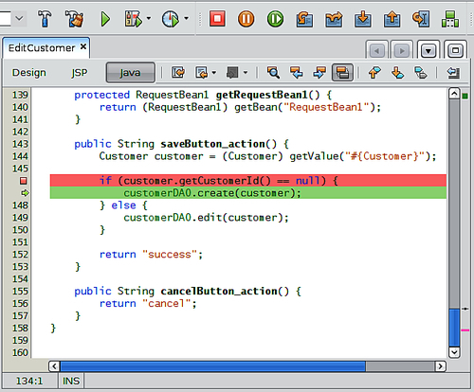Run the main project with the green arrow
The height and width of the screenshot is (392, 474).
[105, 19]
